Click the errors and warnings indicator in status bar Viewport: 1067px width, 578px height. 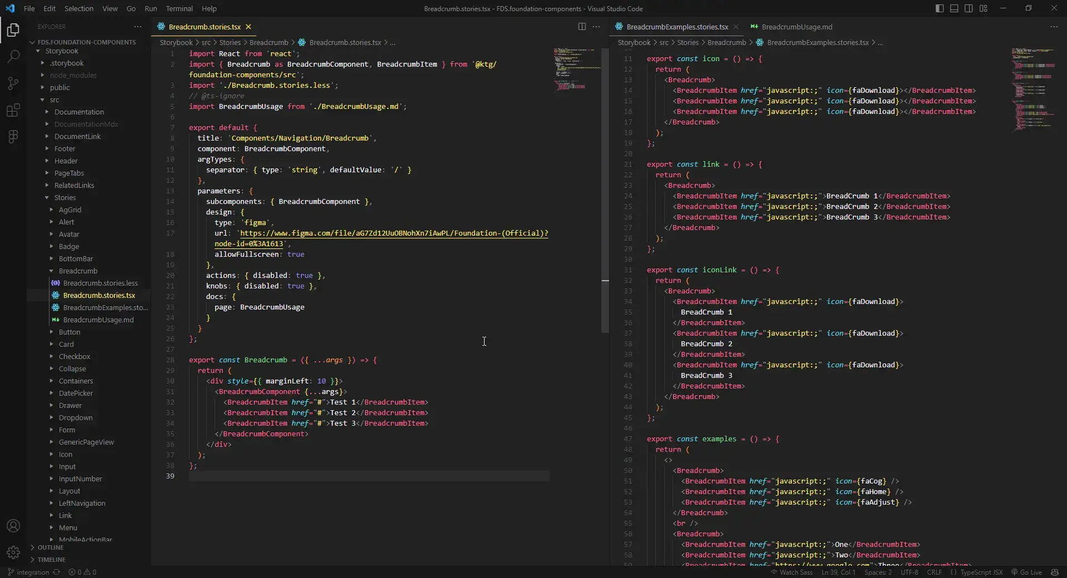(x=82, y=572)
